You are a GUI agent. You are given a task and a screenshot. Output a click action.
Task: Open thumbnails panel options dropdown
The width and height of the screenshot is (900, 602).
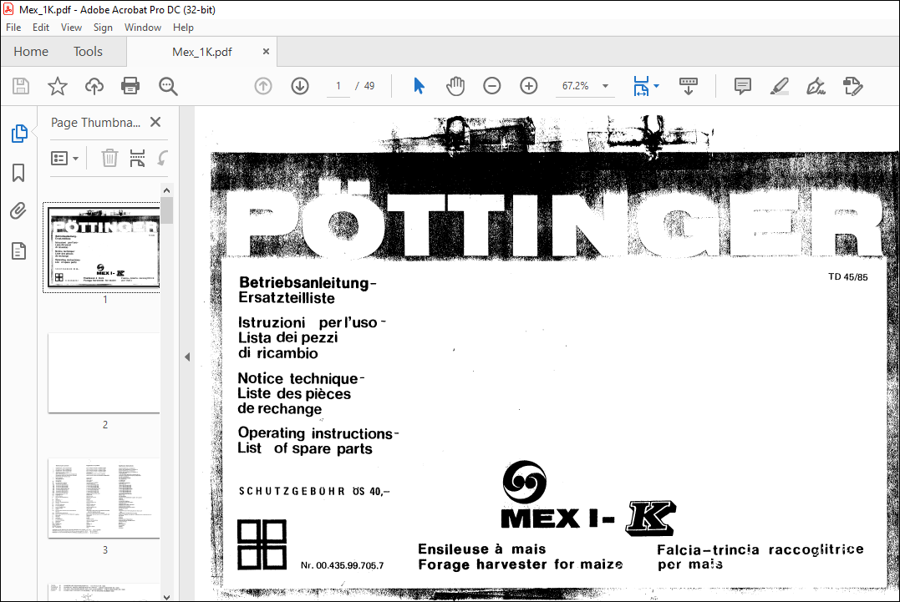pyautogui.click(x=64, y=158)
